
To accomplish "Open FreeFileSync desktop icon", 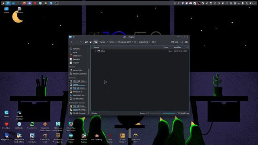I will coord(32,125).
